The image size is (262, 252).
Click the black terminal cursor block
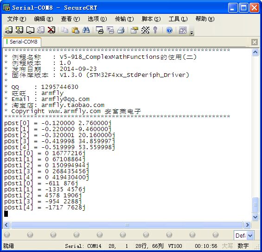click(x=6, y=214)
